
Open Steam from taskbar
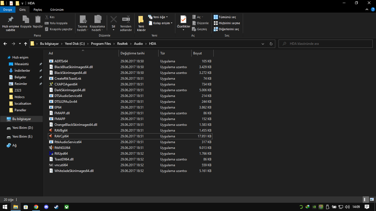(56, 207)
